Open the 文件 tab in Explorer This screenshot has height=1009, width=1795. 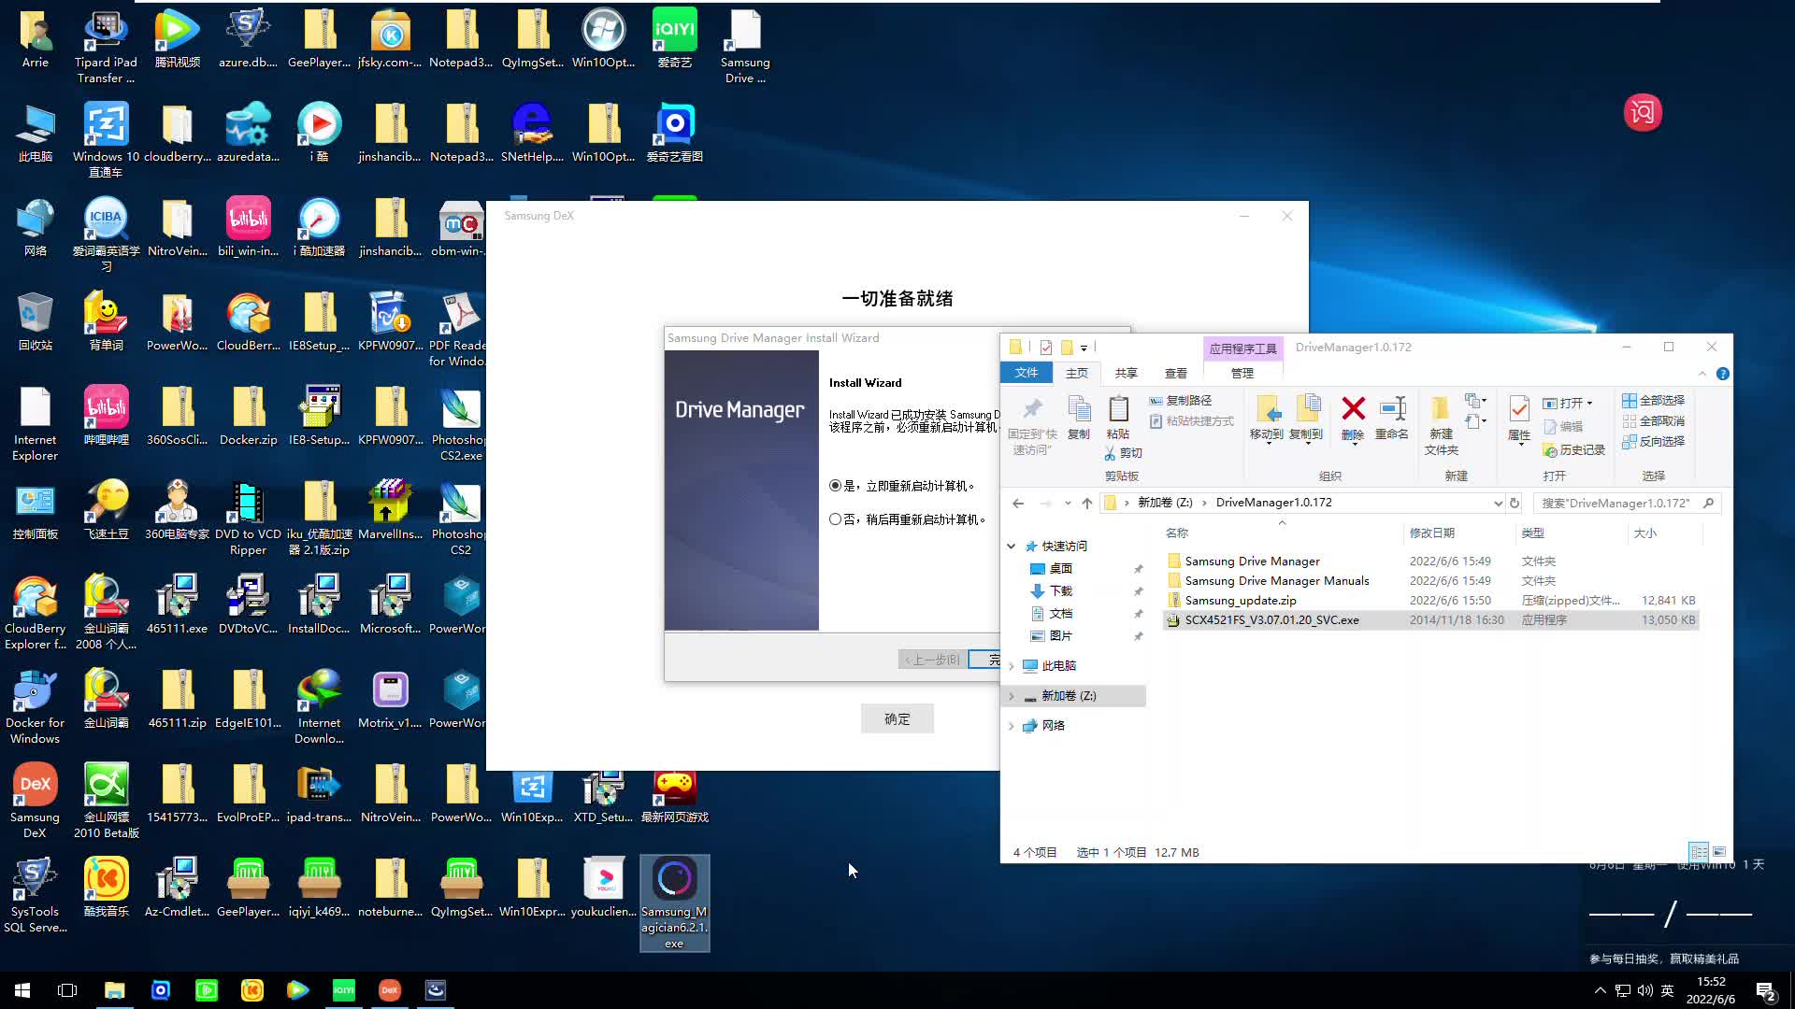1027,373
